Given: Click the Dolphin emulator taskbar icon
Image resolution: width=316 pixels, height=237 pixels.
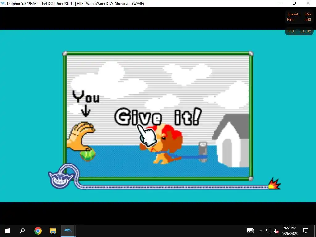Looking at the screenshot, I should pos(68,231).
